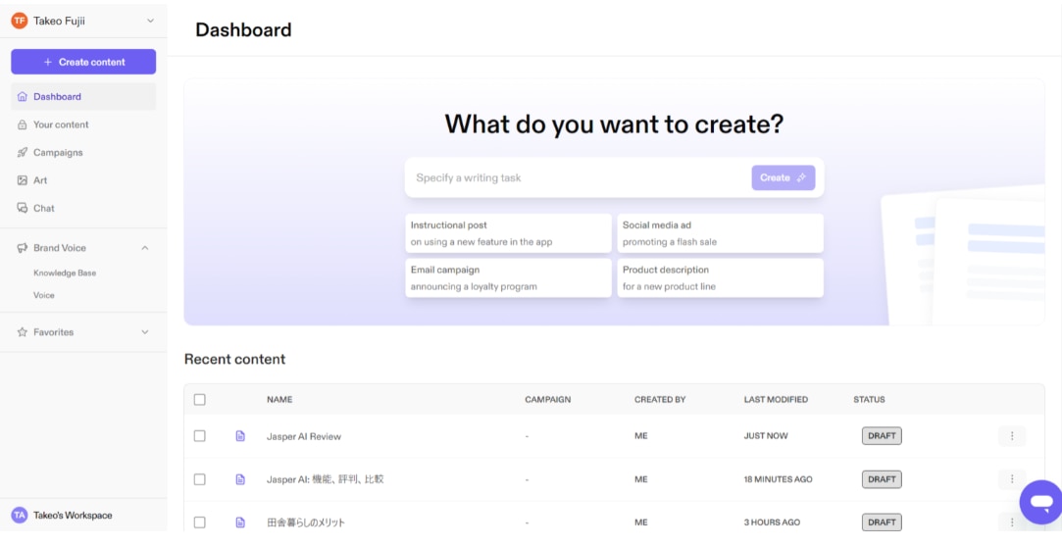This screenshot has height=547, width=1062.
Task: Click the LAST MODIFIED column header
Action: point(777,399)
